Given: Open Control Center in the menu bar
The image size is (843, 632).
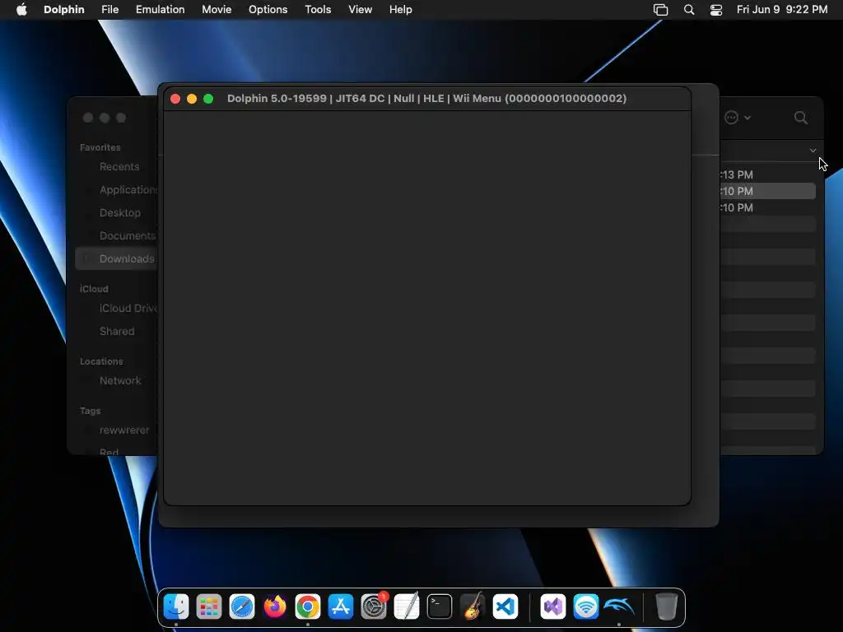Looking at the screenshot, I should click(x=716, y=10).
